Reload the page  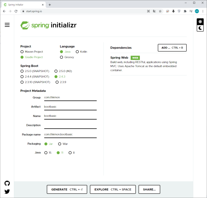click(16, 11)
